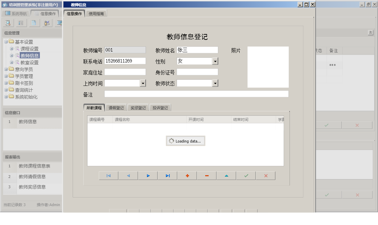Screen dimensions: 378x225
Task: Click the red X cancel icon
Action: [x=265, y=176]
